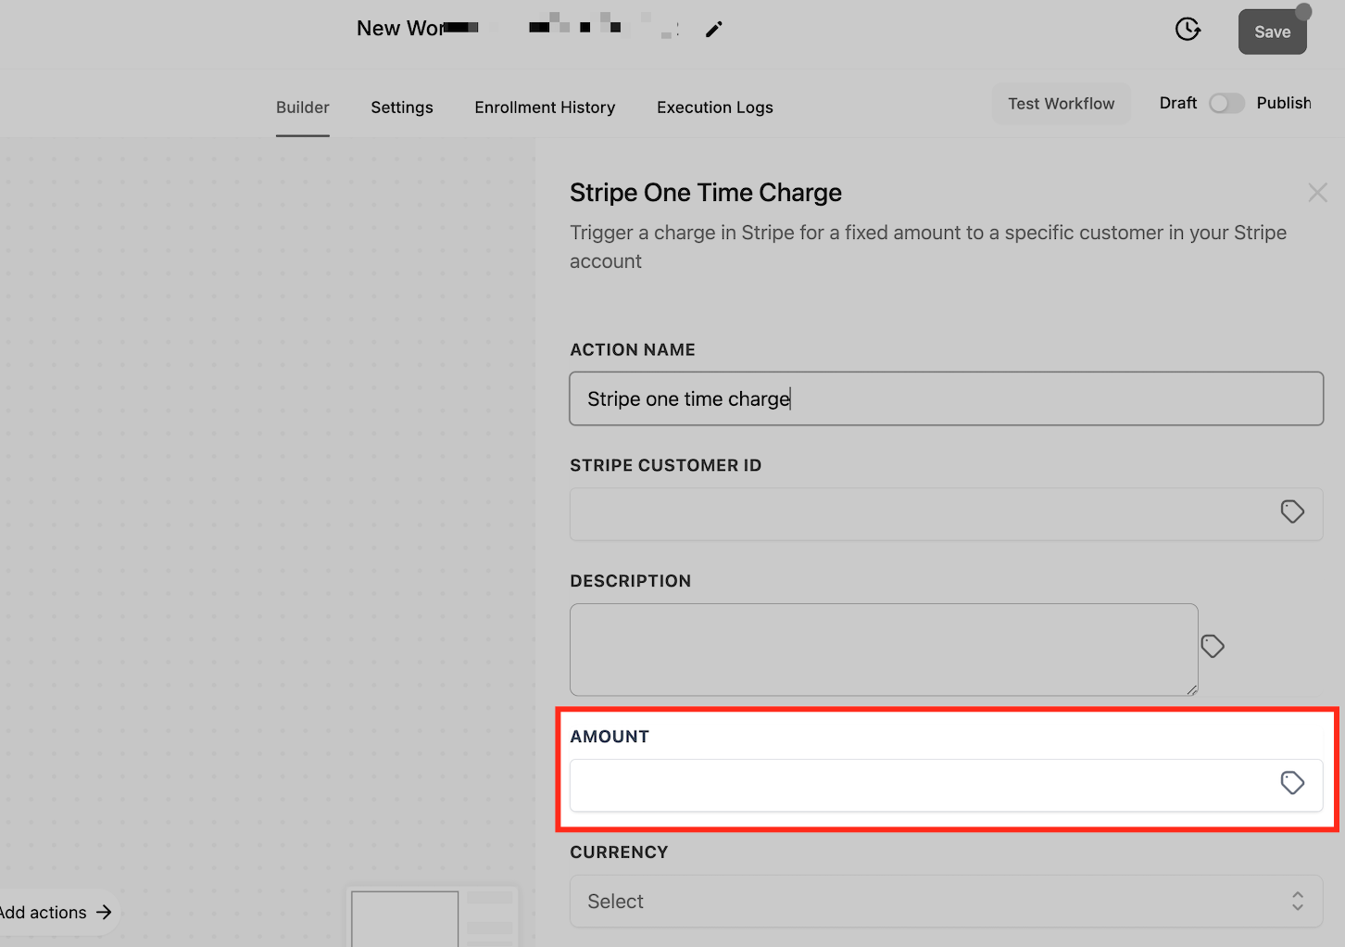Click the Publish label
1345x947 pixels.
(1284, 103)
